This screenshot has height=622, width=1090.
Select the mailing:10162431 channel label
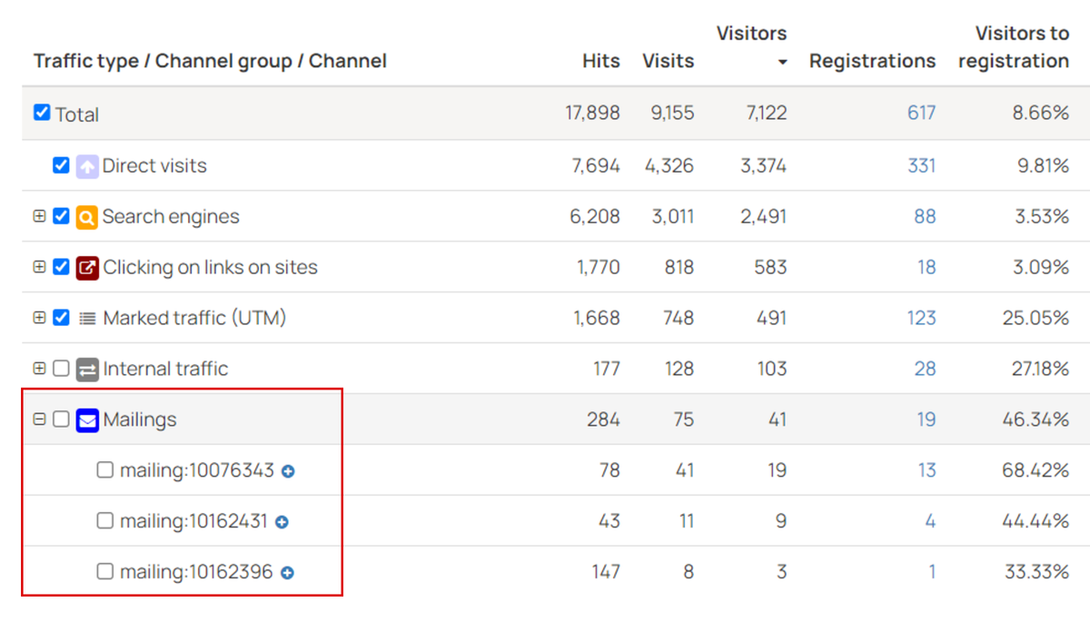pos(193,522)
